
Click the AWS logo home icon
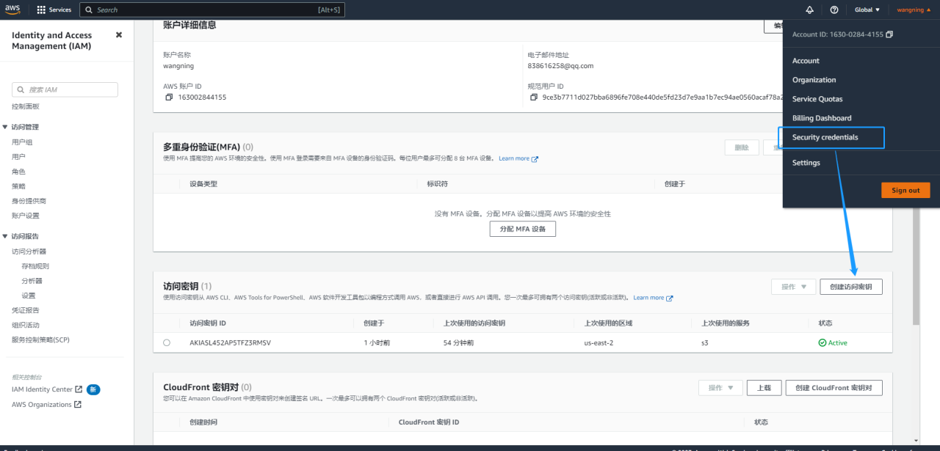pos(14,10)
